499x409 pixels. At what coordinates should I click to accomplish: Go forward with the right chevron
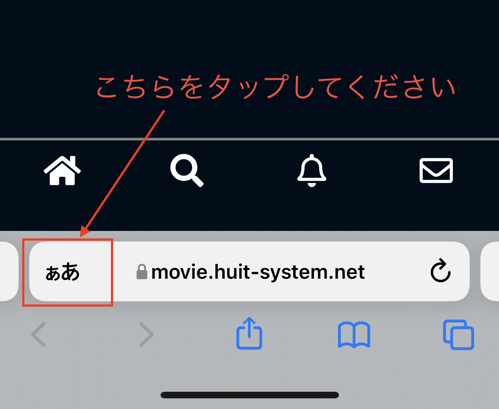click(146, 334)
